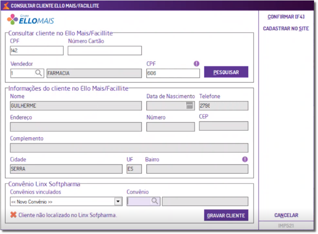The image size is (318, 234).
Task: Click the Número field
Action: point(171,127)
